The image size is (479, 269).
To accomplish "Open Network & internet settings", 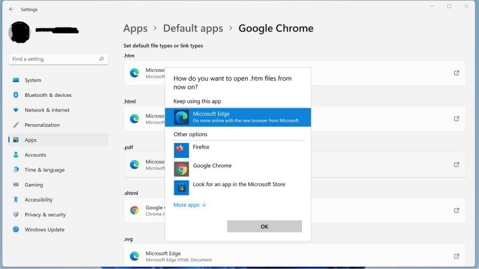I will click(x=58, y=110).
